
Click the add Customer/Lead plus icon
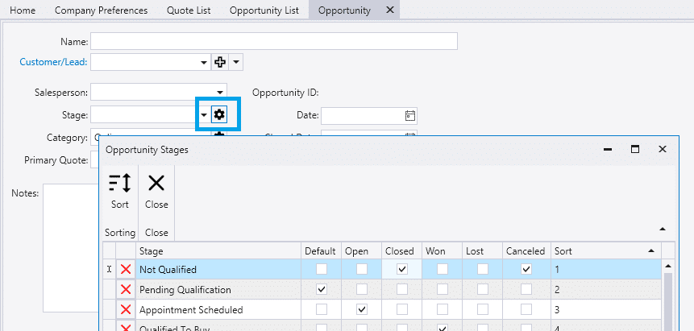[x=219, y=62]
